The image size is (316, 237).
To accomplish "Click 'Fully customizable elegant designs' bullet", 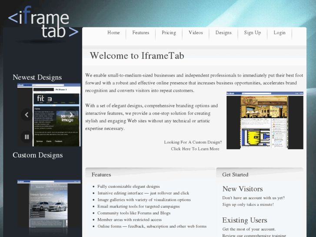I will click(x=129, y=187).
